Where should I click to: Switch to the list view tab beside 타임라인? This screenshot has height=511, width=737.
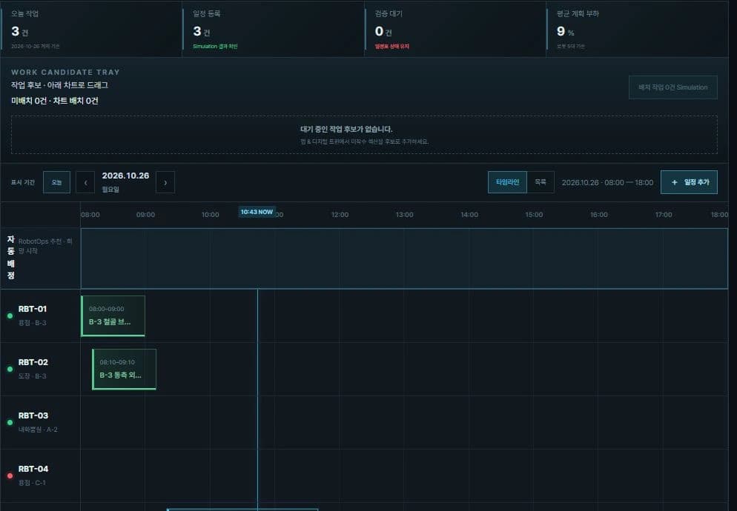tap(541, 182)
